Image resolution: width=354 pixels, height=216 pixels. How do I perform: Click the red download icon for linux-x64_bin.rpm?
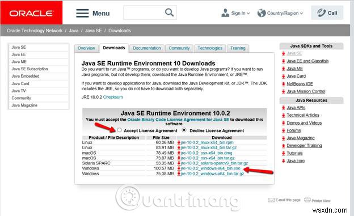coord(179,142)
